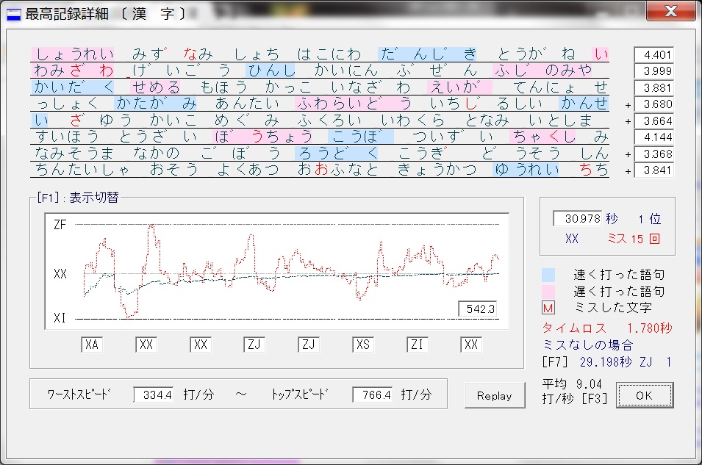Select the 30.978 seconds total time field

click(577, 219)
